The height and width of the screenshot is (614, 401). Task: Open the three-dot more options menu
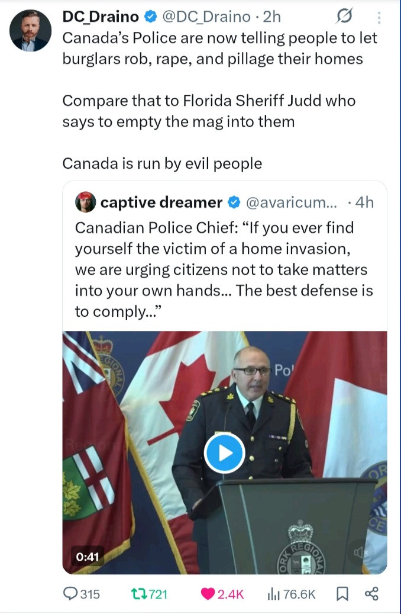pos(379,18)
